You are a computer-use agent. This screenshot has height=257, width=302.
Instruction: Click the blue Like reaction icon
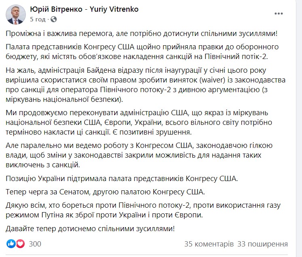[x=11, y=244]
